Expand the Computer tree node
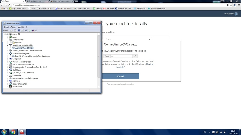The height and width of the screenshot is (135, 241). click(x=8, y=59)
